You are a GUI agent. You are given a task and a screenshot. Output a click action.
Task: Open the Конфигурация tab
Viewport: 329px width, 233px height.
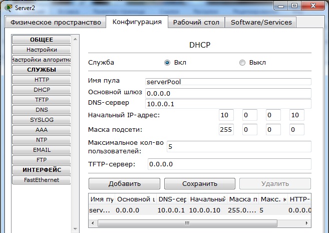(137, 22)
